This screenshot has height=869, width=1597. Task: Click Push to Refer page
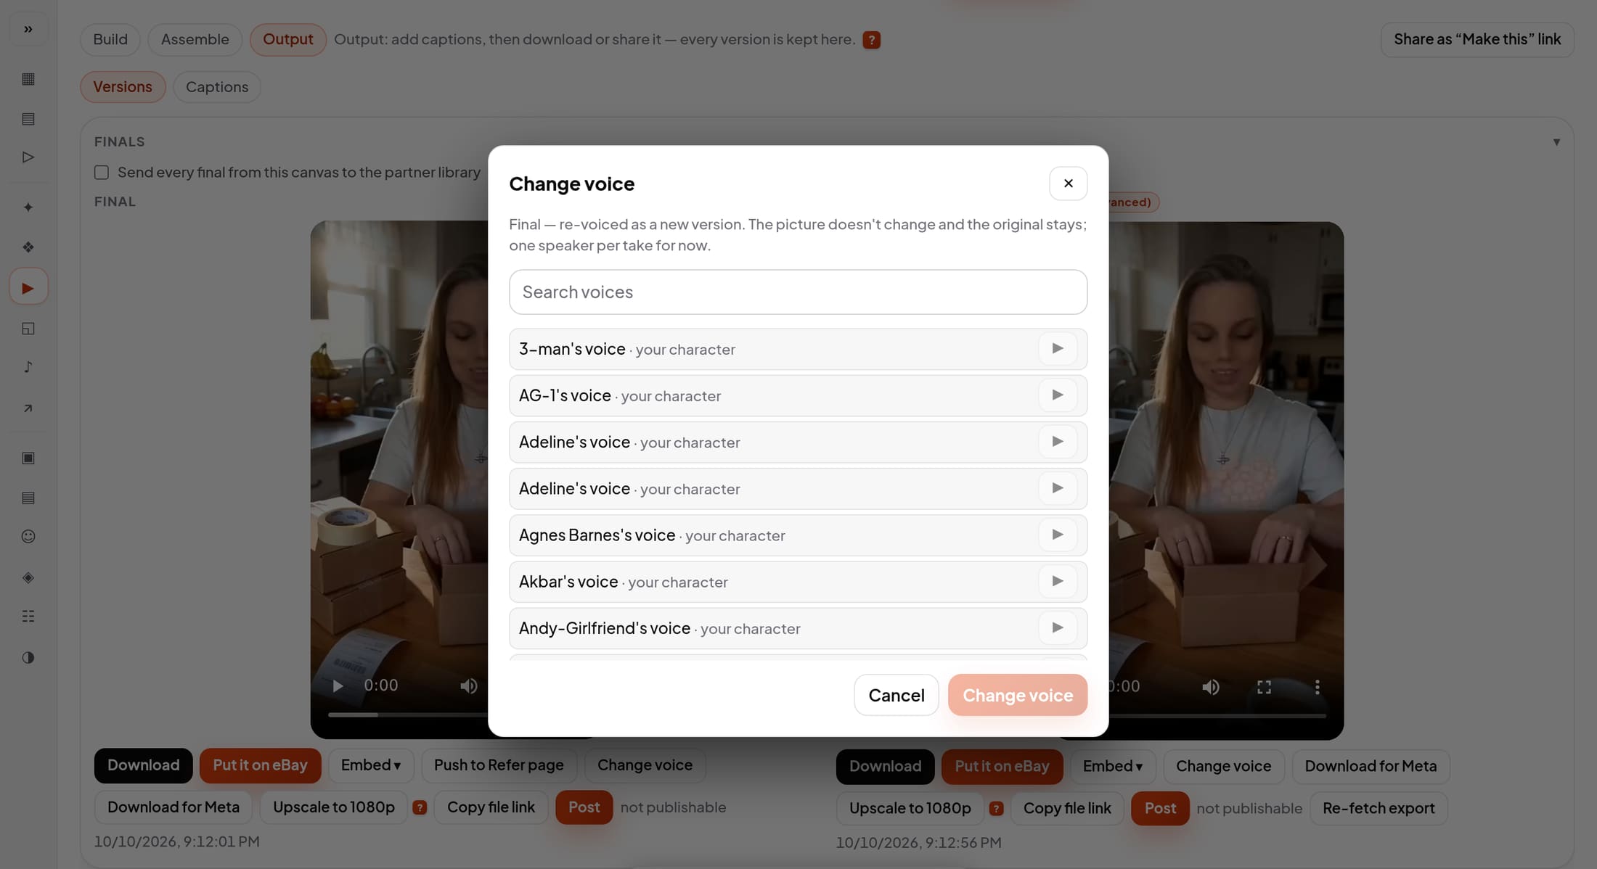[x=499, y=765]
